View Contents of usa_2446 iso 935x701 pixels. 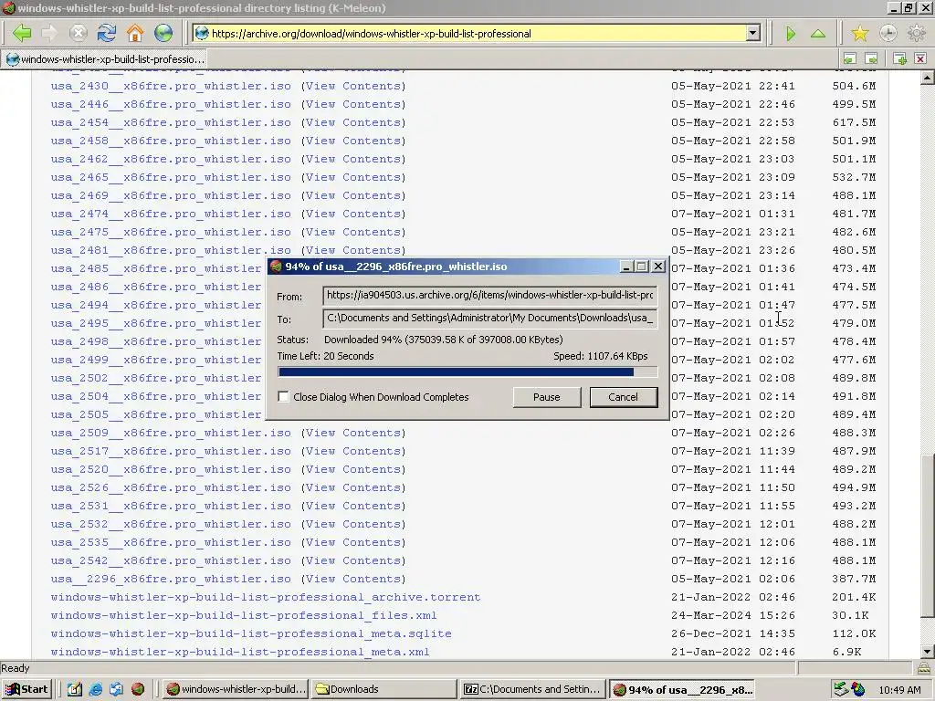(x=353, y=104)
